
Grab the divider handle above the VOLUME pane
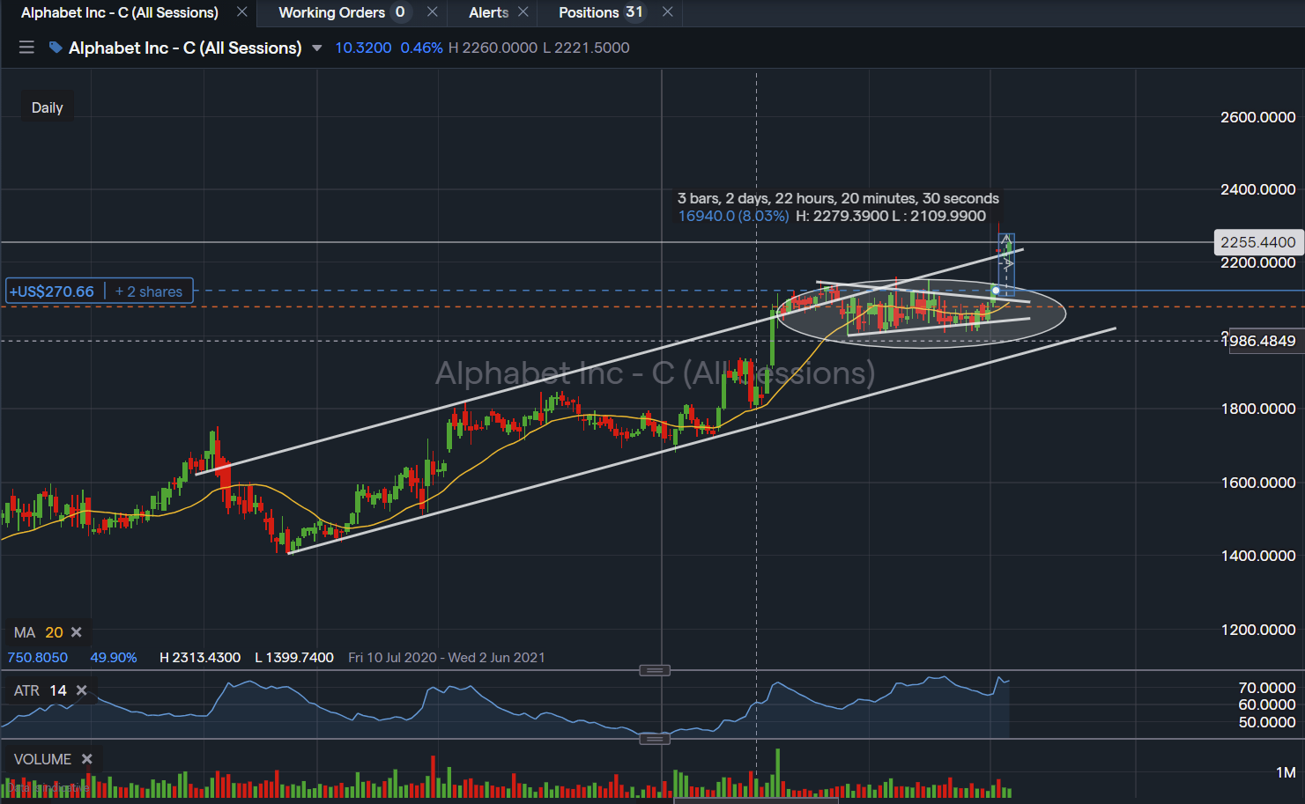(655, 740)
